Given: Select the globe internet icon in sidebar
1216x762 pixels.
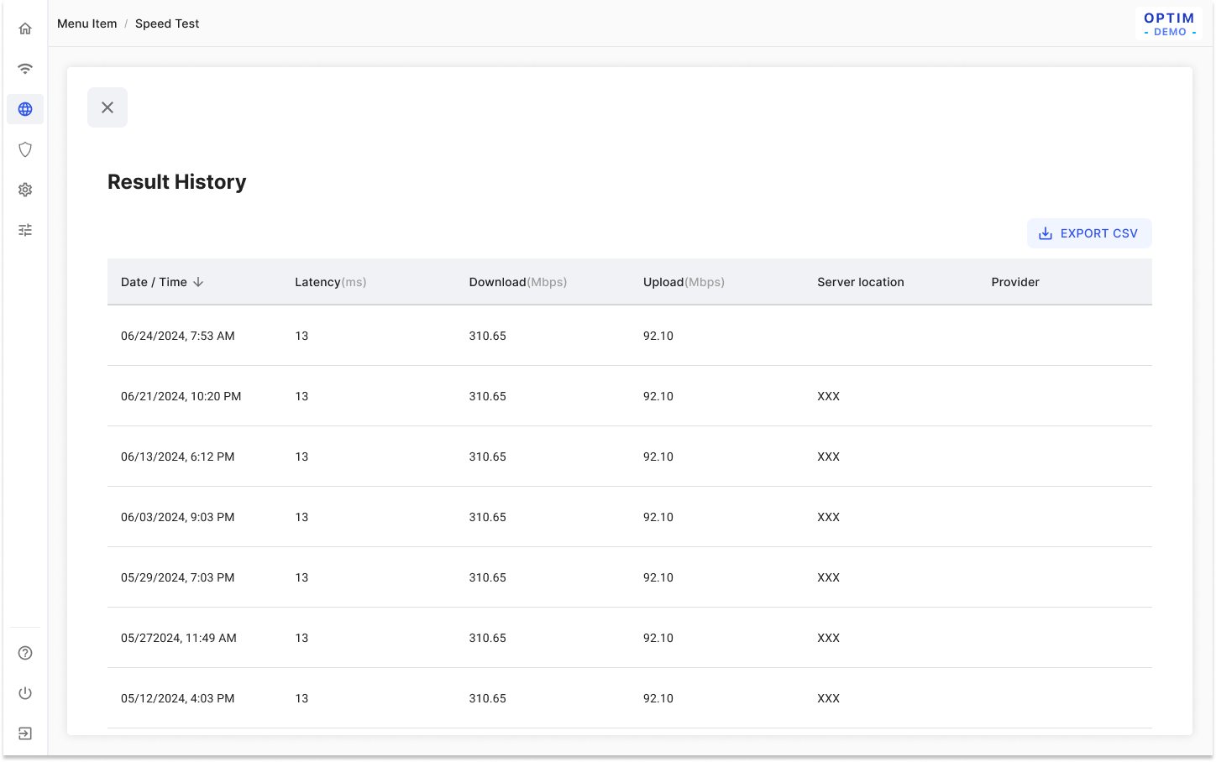Looking at the screenshot, I should 25,109.
